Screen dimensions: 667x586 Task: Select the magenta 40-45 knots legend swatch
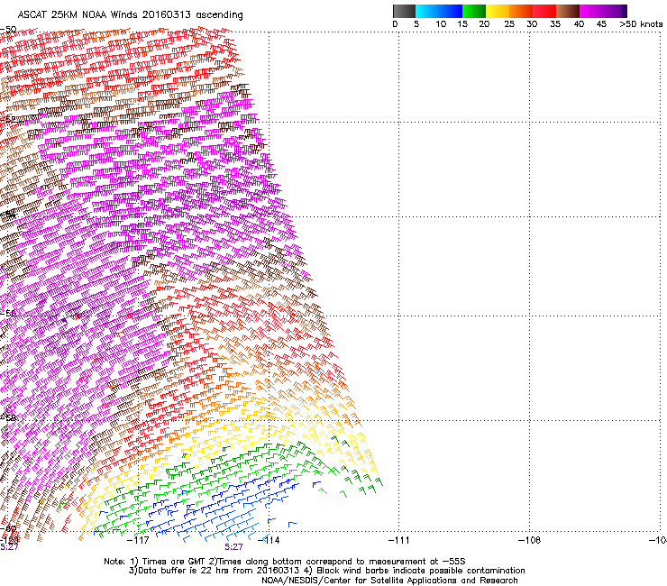click(x=591, y=11)
